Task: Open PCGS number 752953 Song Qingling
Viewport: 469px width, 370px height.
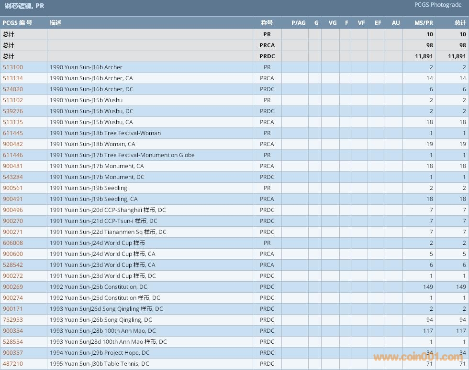Action: click(x=13, y=320)
